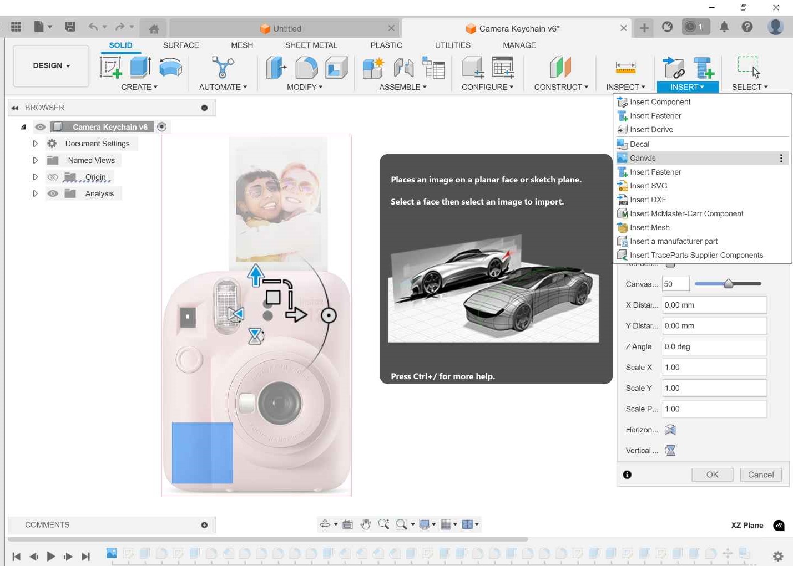This screenshot has width=793, height=566.
Task: Click the Create Sketch icon
Action: point(110,67)
